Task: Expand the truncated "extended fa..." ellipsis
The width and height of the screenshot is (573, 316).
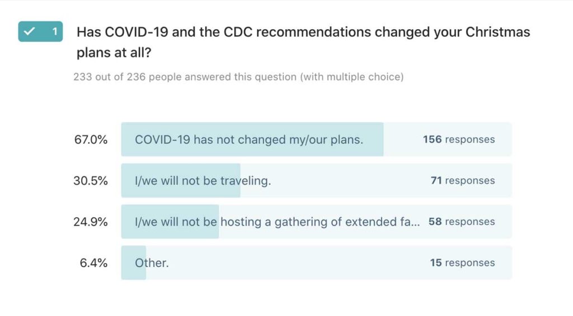Action: [414, 222]
